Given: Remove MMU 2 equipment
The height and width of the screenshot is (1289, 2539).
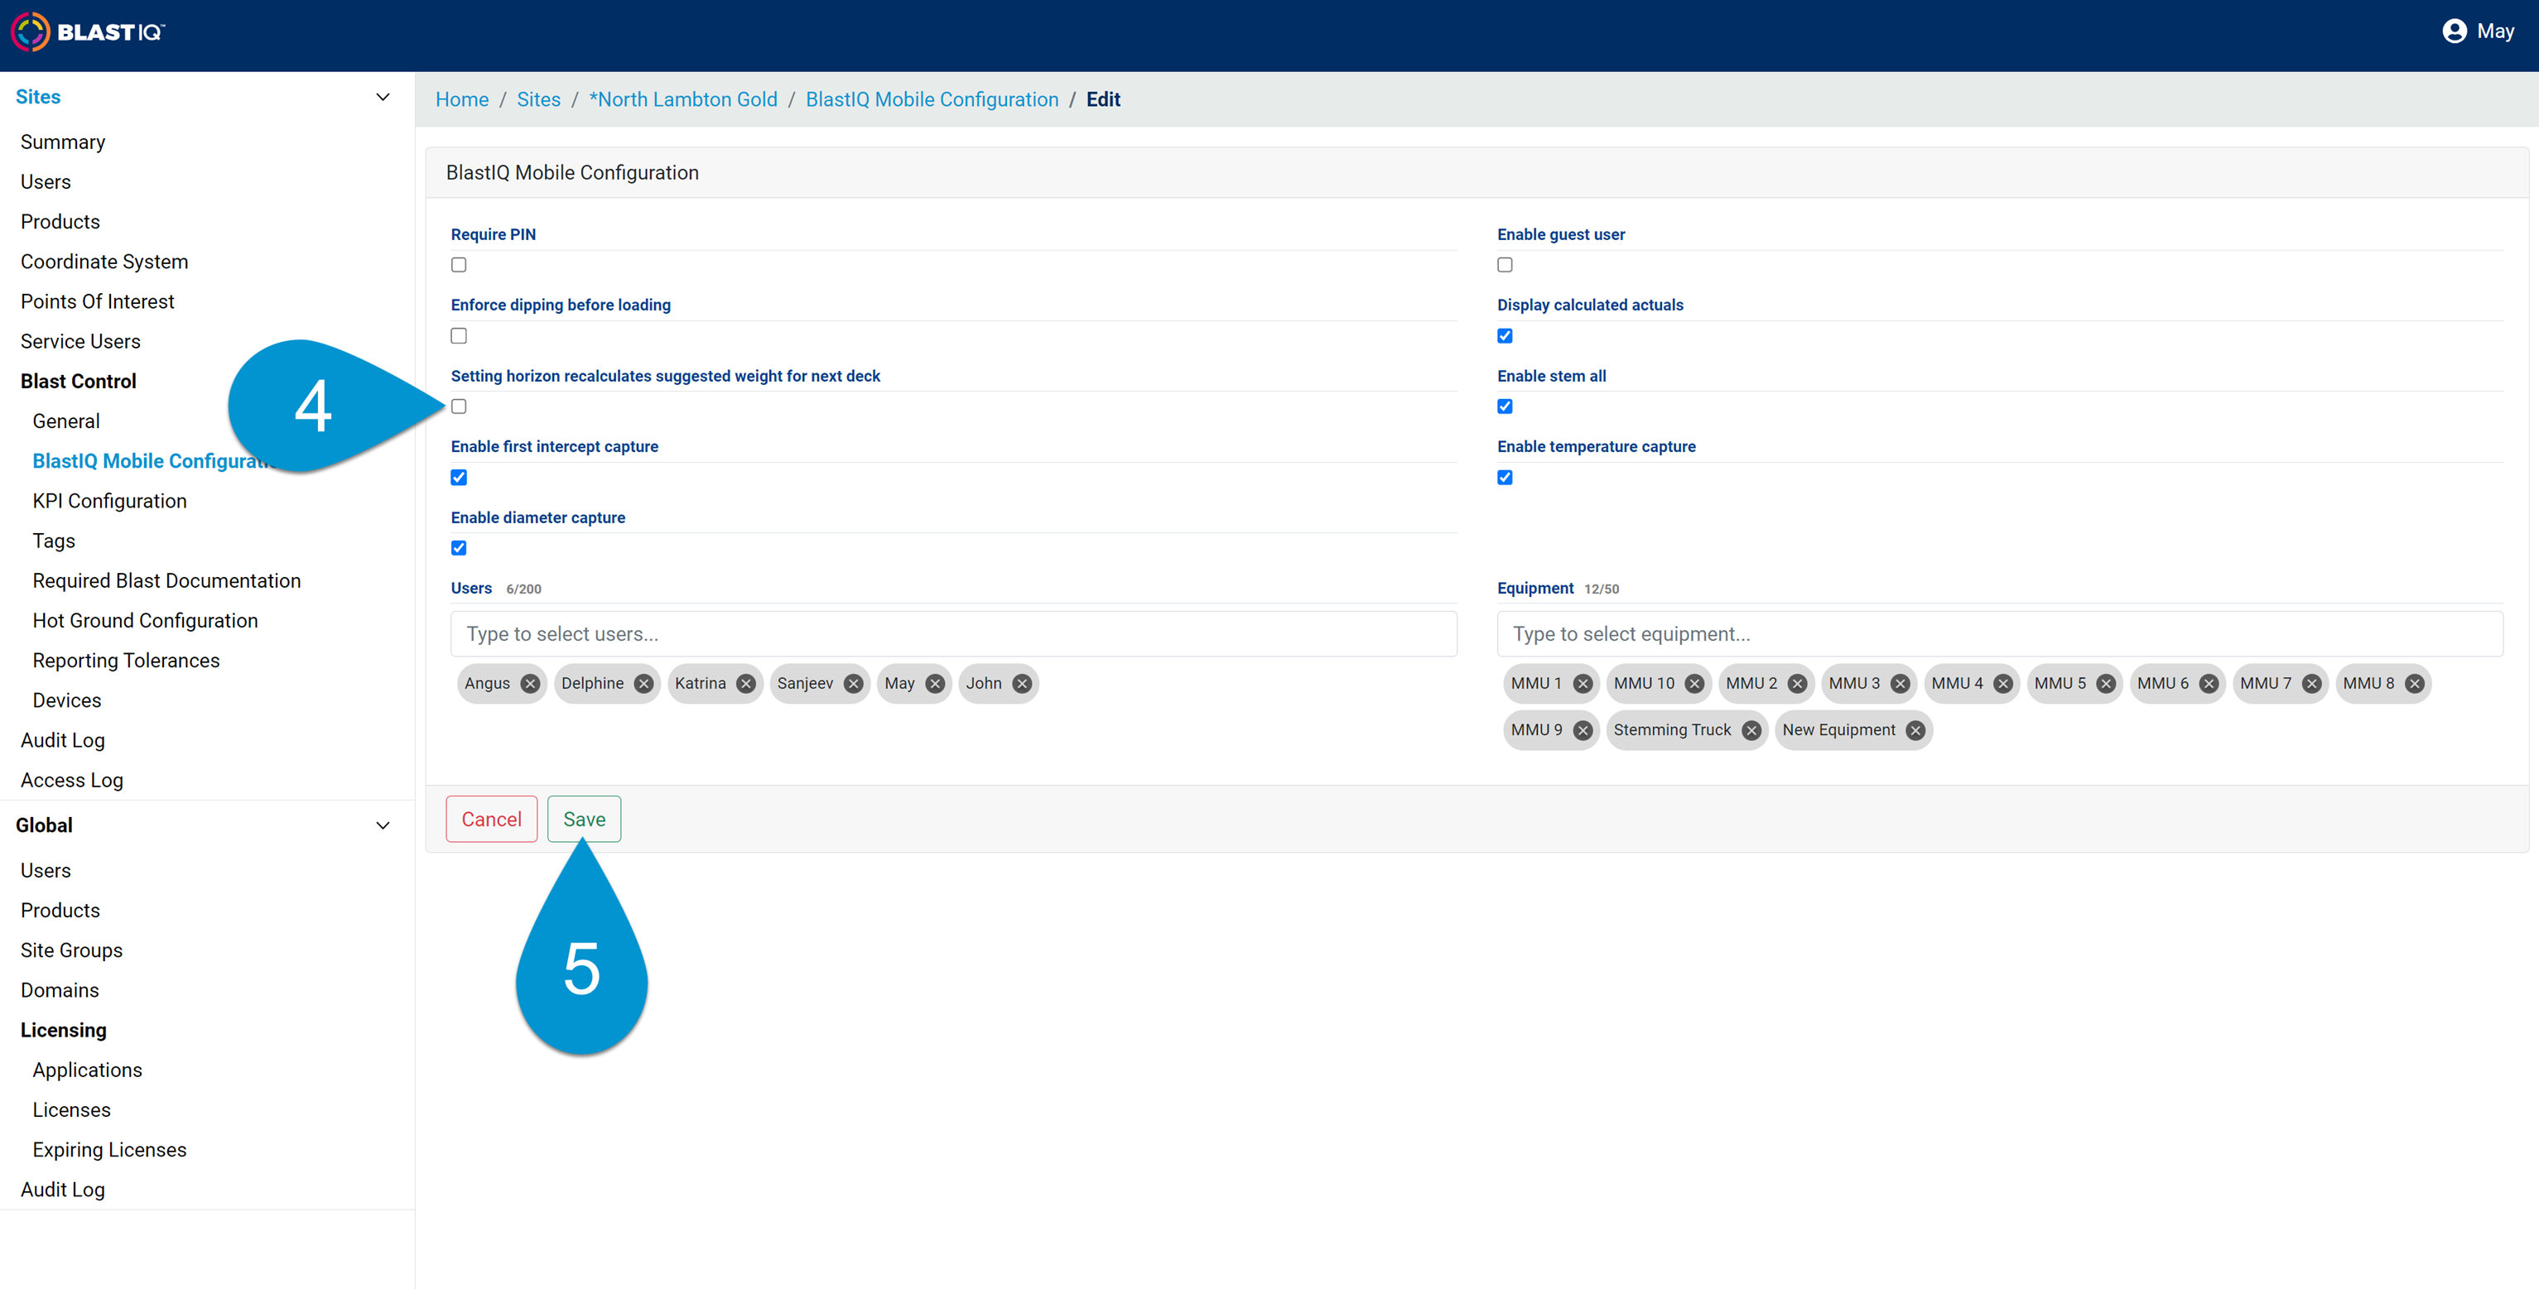Looking at the screenshot, I should tap(1798, 683).
